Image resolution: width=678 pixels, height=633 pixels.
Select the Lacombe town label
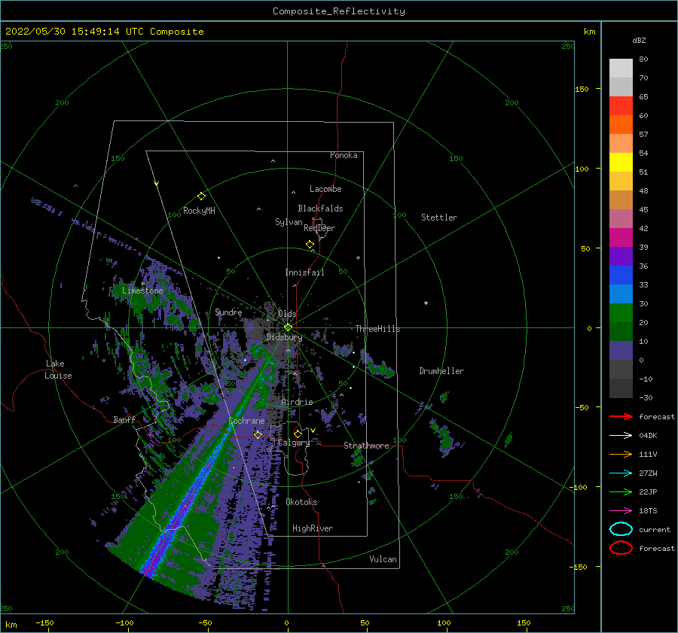point(325,189)
